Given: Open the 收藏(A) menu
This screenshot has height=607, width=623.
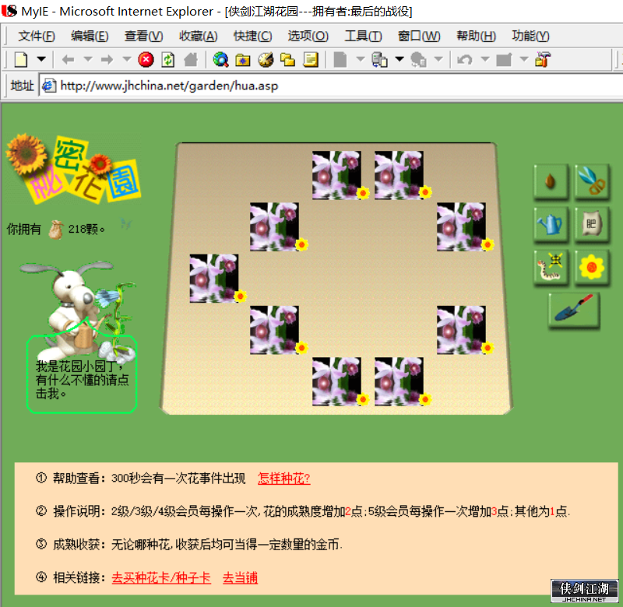Looking at the screenshot, I should 199,36.
